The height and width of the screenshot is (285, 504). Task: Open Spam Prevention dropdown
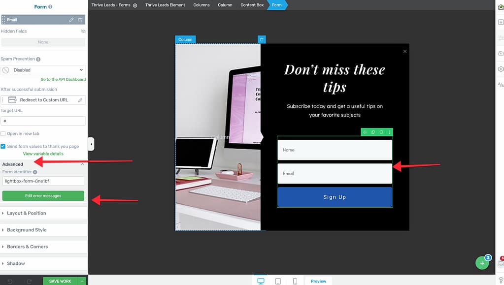click(43, 70)
